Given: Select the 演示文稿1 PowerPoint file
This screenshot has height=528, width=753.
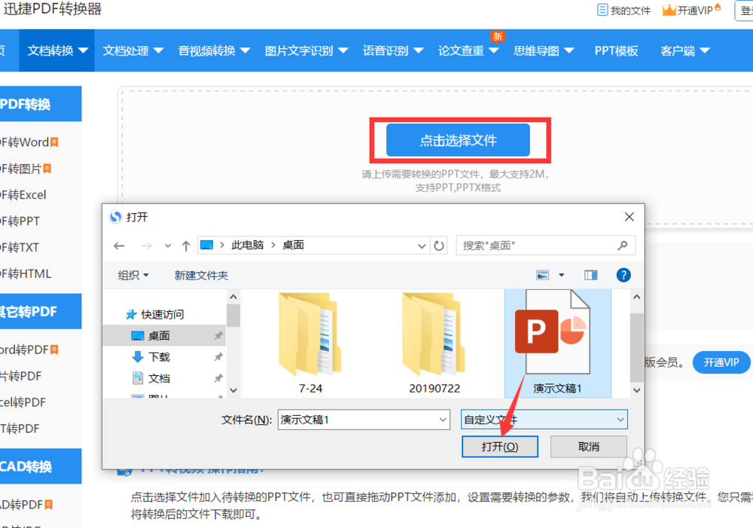Looking at the screenshot, I should point(557,343).
